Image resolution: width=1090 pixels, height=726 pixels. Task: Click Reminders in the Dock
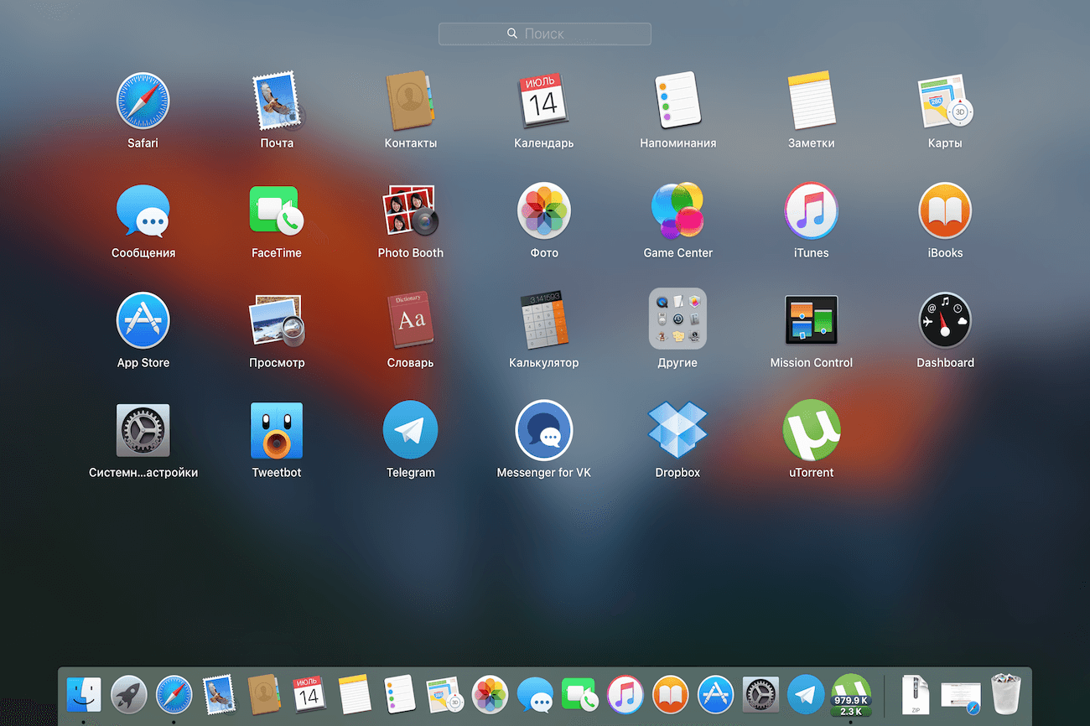click(x=400, y=694)
